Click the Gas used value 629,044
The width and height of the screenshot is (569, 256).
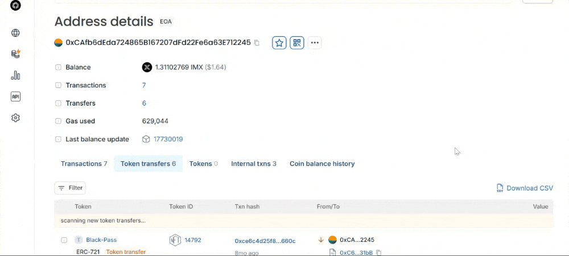[155, 121]
